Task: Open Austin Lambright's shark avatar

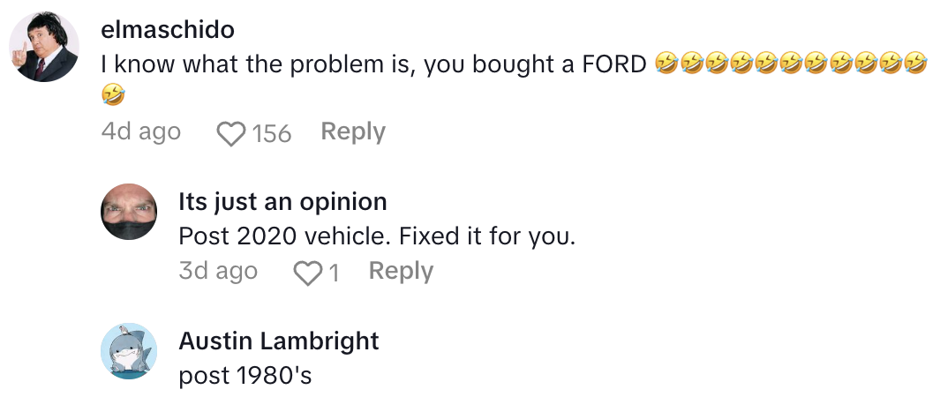Action: pos(129,351)
